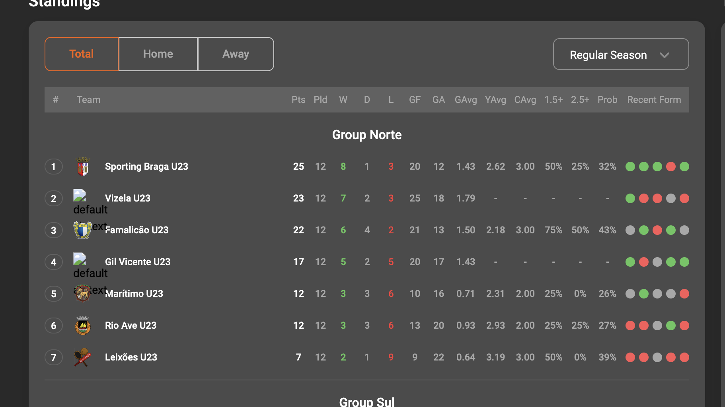The image size is (725, 407).
Task: Click the latest red form dot for Vizela
Action: click(x=684, y=198)
